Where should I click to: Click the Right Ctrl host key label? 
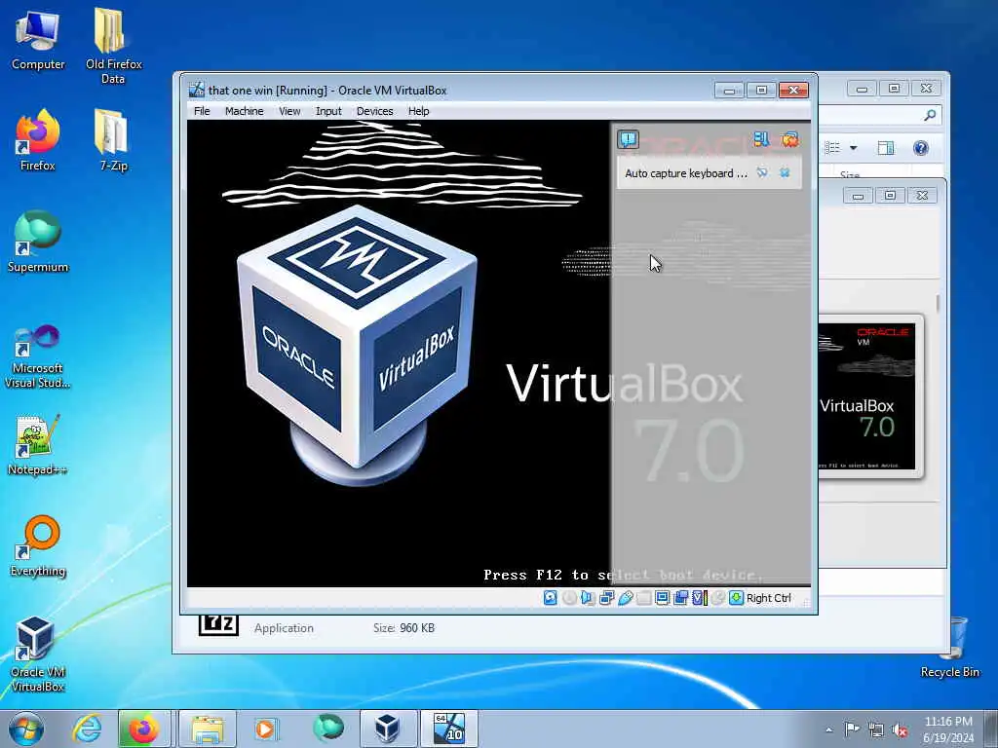coord(768,598)
